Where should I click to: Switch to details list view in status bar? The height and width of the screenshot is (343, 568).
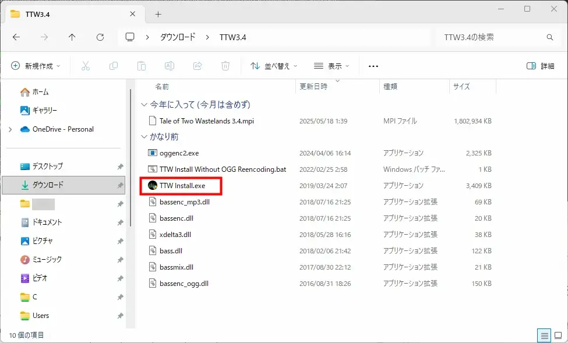544,335
